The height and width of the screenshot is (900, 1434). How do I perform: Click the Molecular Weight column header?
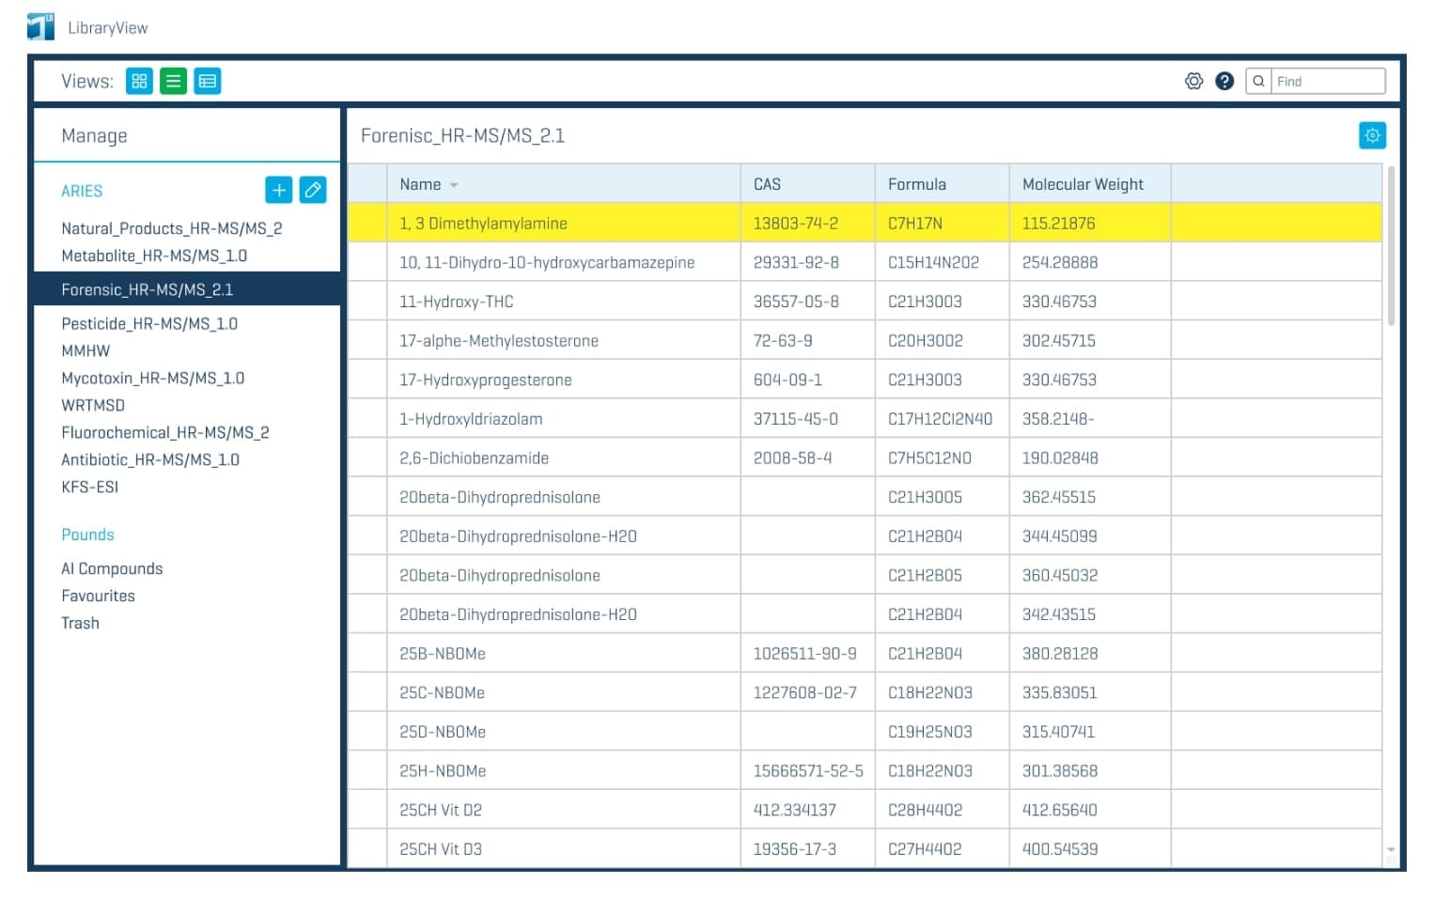1083,184
